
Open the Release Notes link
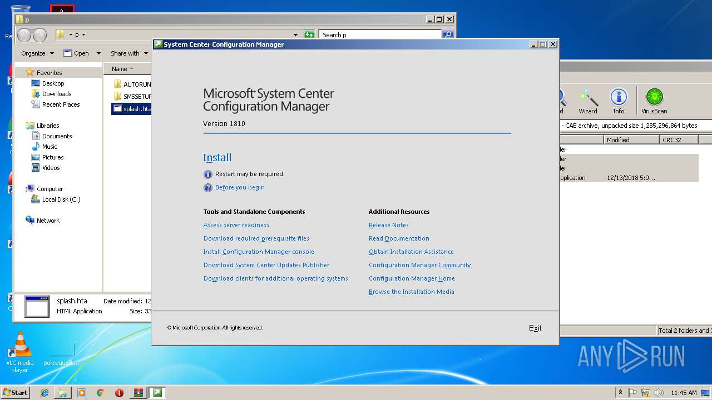pos(389,225)
